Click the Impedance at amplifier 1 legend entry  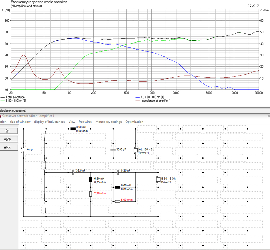tap(153, 101)
